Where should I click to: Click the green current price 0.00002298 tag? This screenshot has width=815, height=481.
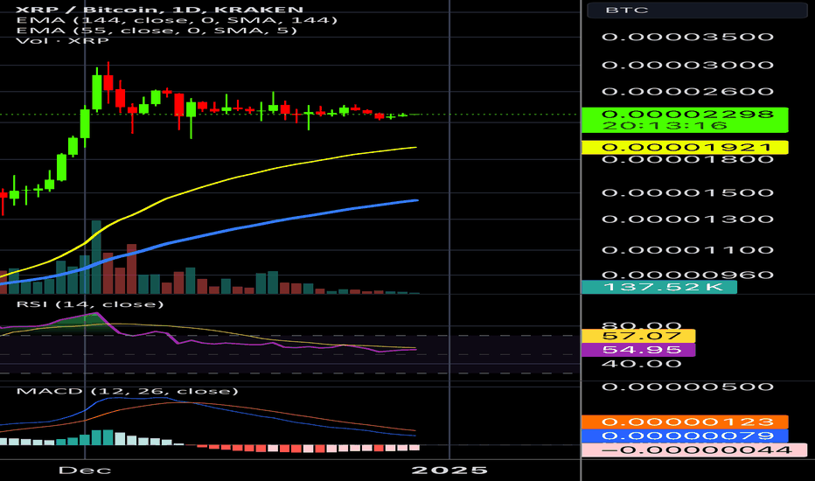point(685,120)
